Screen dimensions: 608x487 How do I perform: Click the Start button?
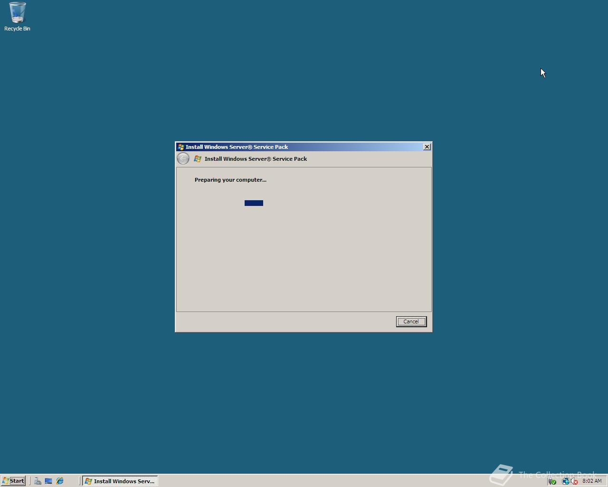(x=13, y=481)
